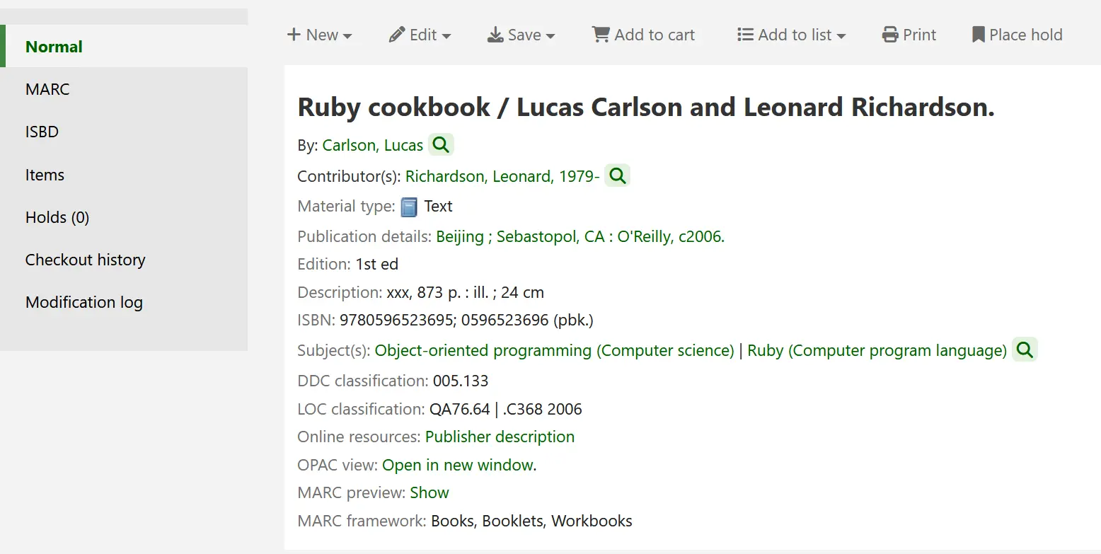
Task: Open Object-oriented programming subject link
Action: click(x=554, y=350)
